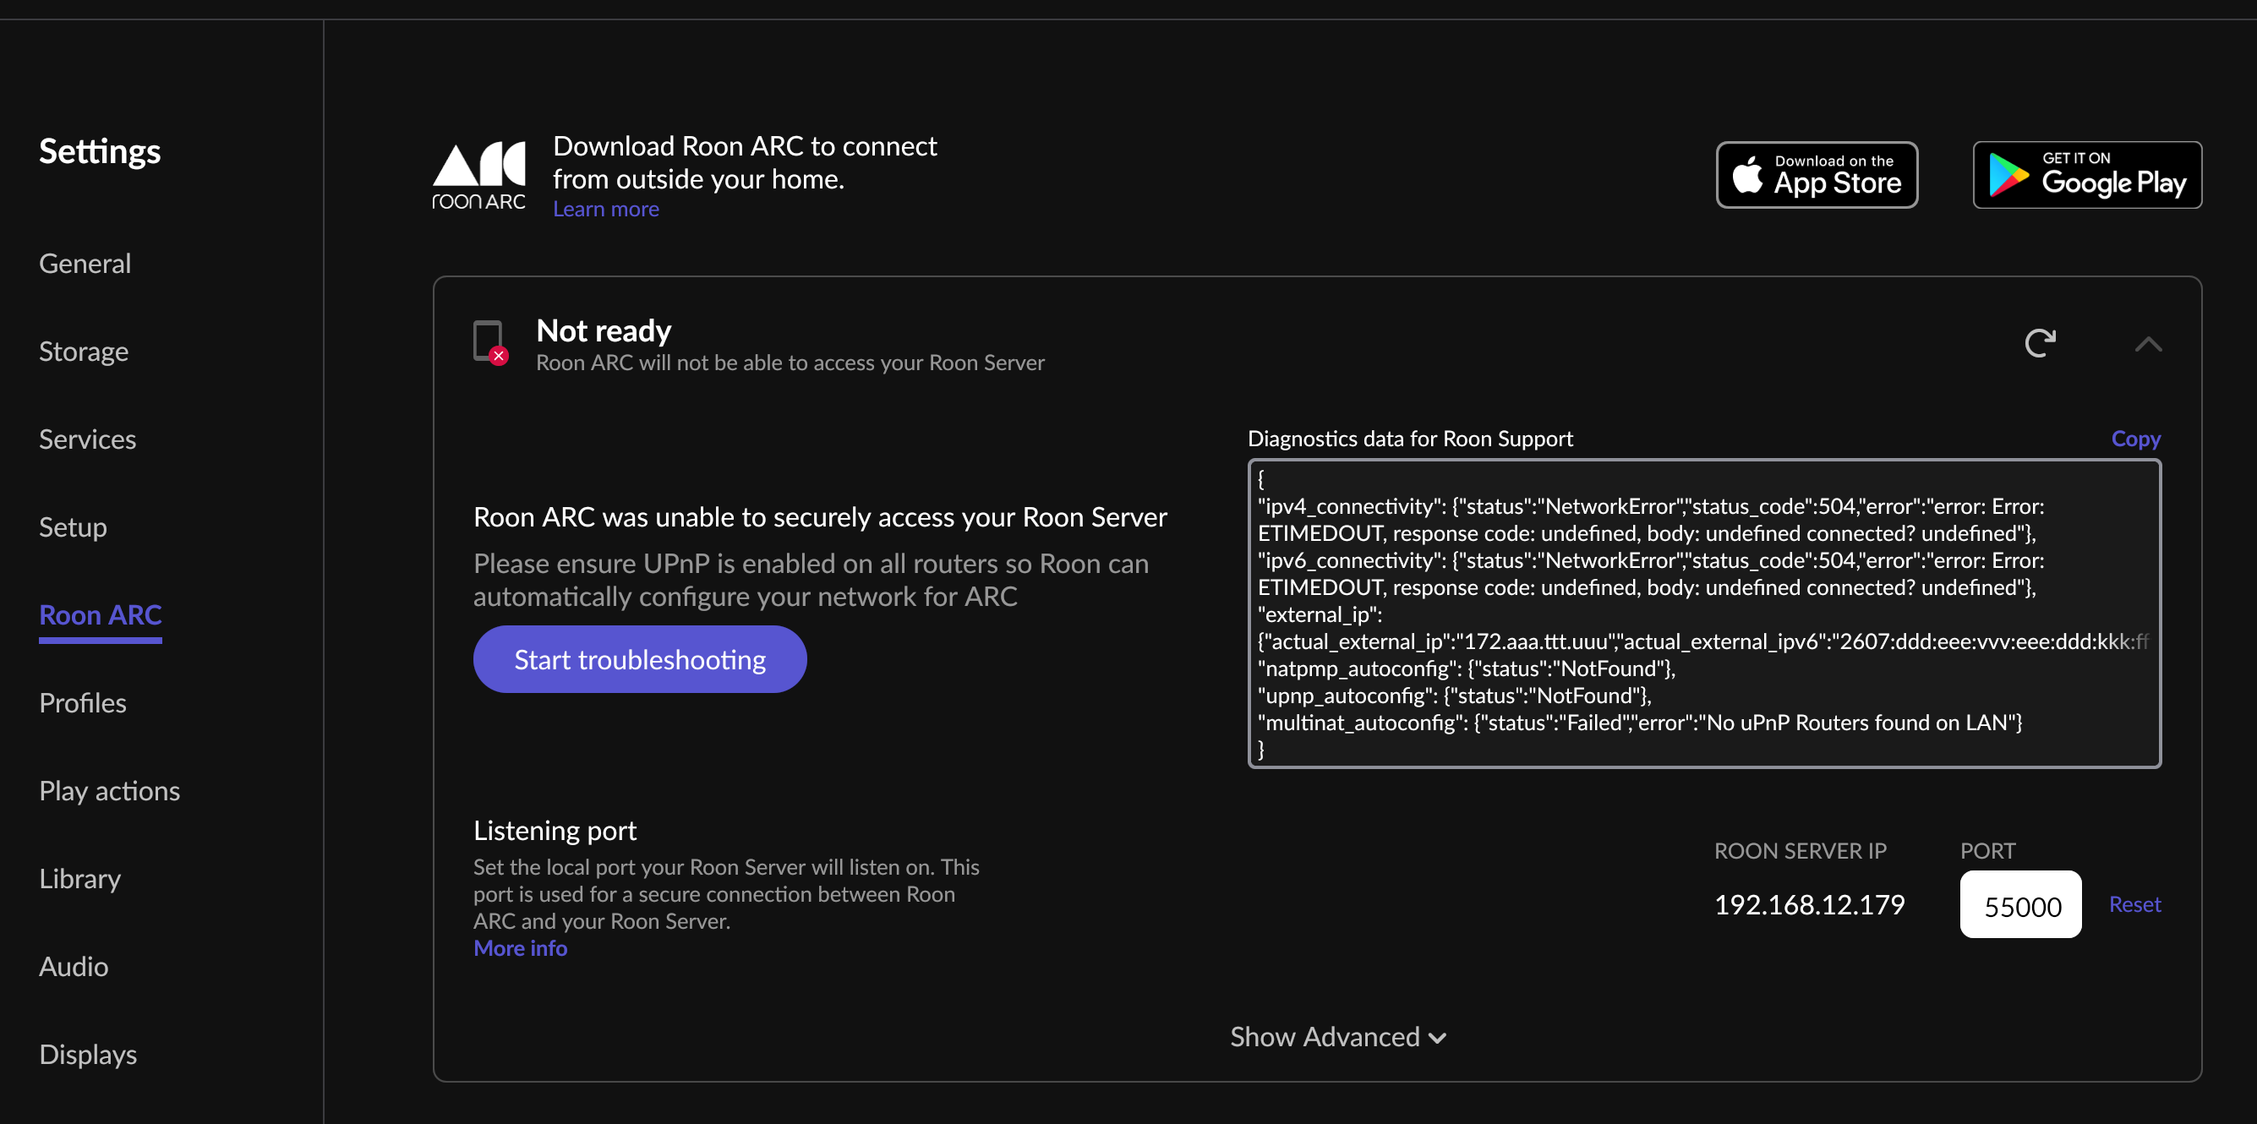The image size is (2257, 1124).
Task: Click the Not ready device status icon
Action: [x=489, y=341]
